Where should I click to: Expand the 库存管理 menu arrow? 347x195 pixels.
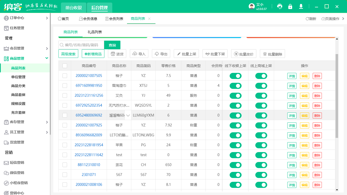[x=47, y=122]
